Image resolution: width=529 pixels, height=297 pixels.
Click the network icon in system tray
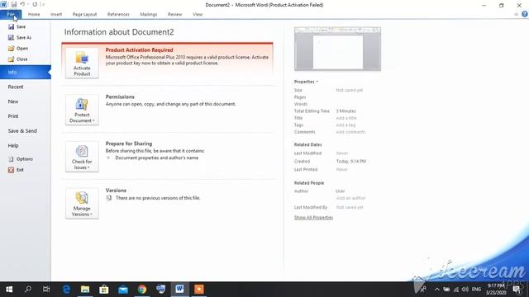(x=456, y=290)
